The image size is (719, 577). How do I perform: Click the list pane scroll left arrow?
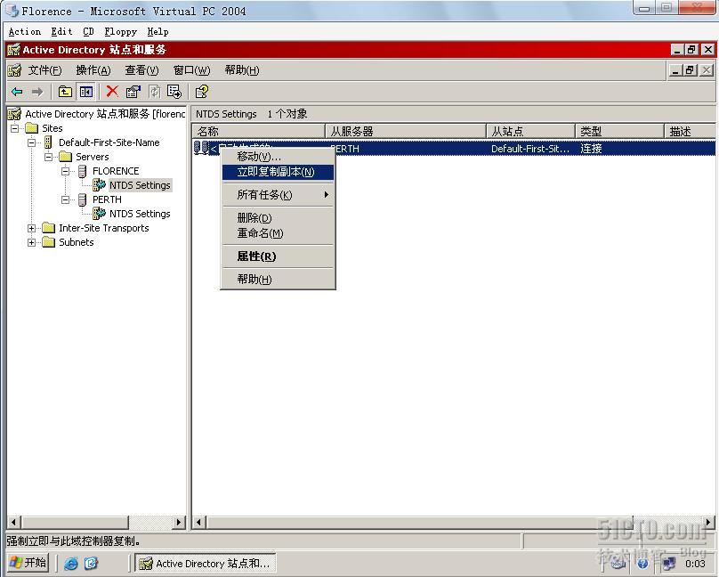point(199,522)
